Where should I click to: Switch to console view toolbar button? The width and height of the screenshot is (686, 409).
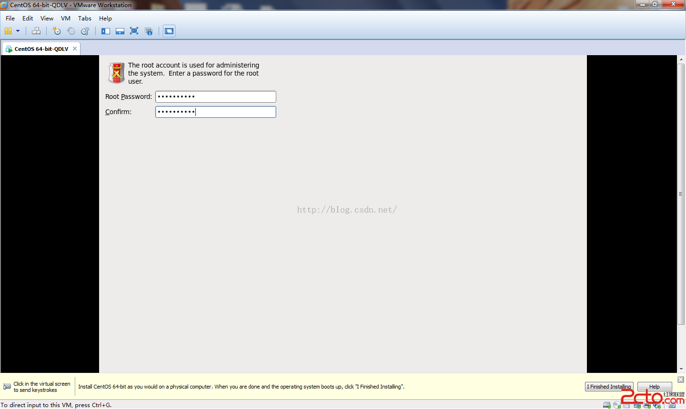pyautogui.click(x=169, y=31)
